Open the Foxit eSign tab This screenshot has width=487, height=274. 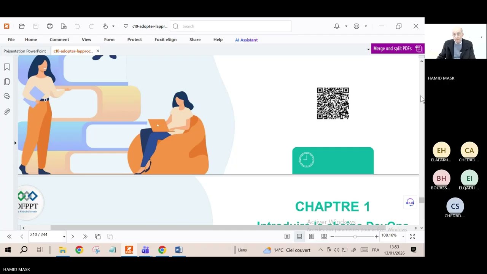coord(166,40)
